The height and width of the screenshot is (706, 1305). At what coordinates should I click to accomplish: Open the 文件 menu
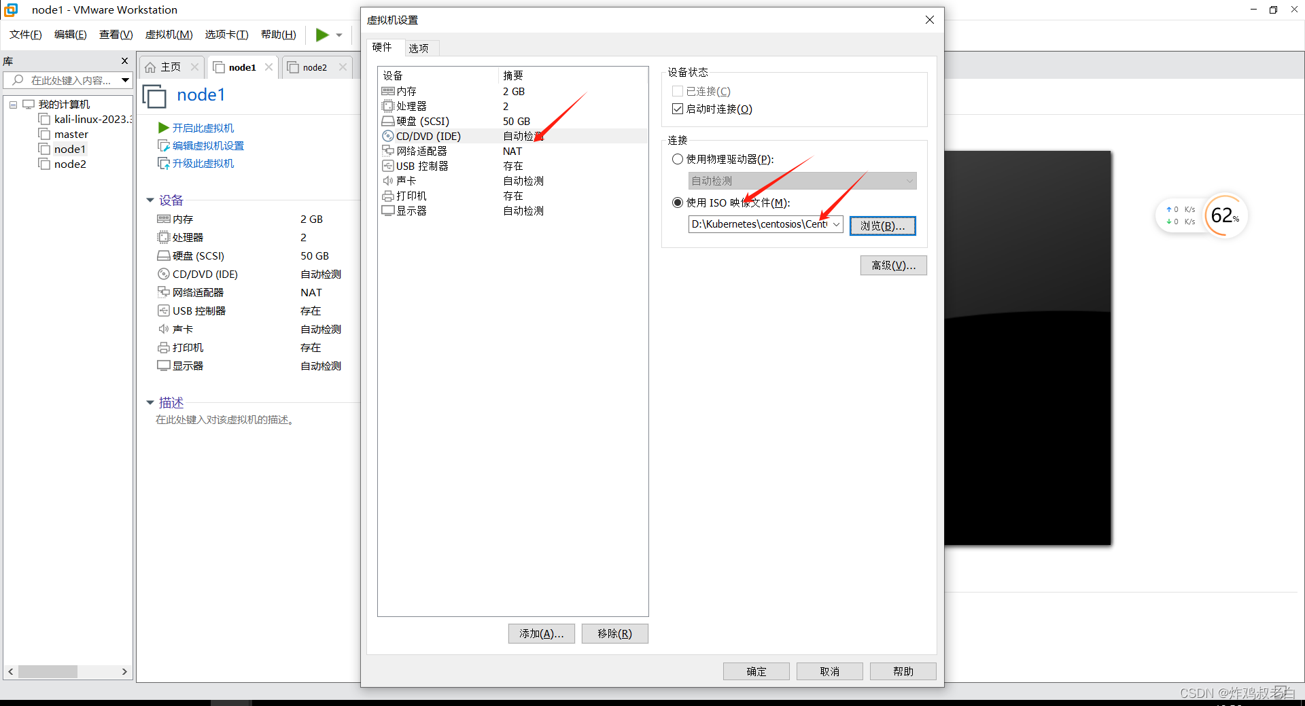pyautogui.click(x=26, y=35)
